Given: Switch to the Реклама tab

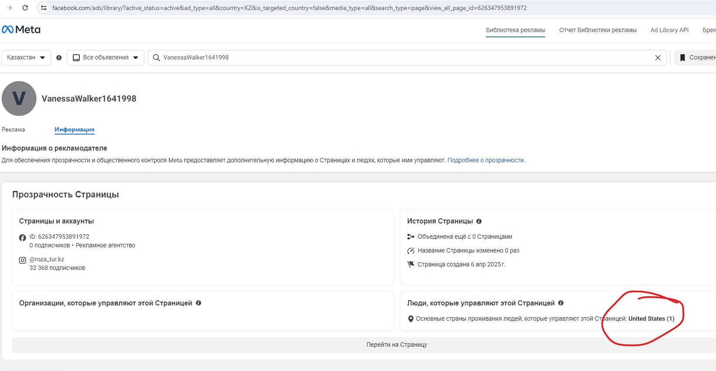Looking at the screenshot, I should 13,129.
